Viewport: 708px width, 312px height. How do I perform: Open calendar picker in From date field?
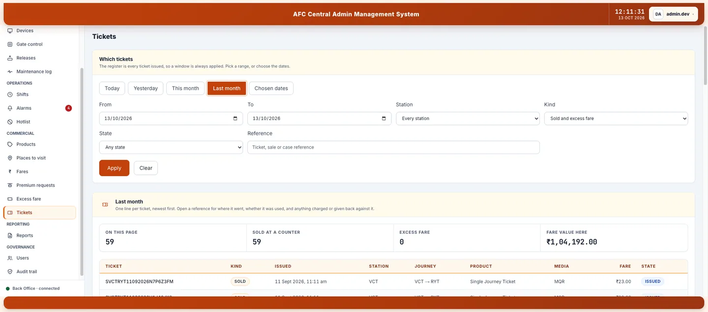point(235,119)
